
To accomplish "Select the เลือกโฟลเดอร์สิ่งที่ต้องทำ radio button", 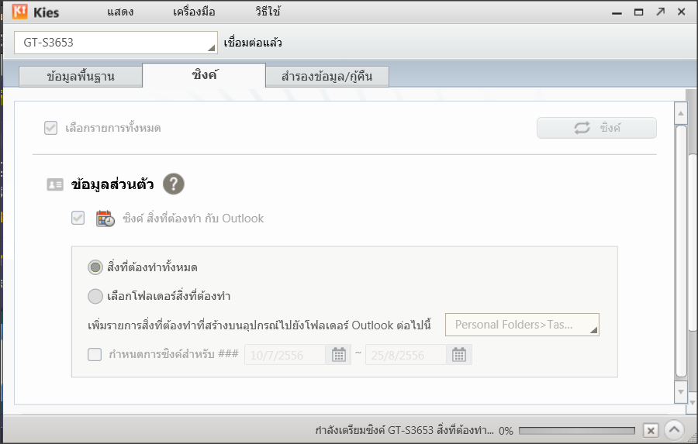I will (95, 296).
